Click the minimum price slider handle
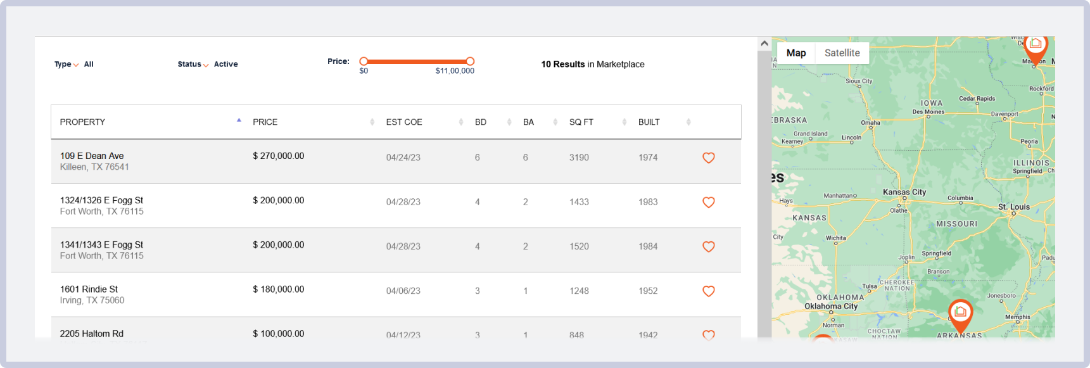This screenshot has height=368, width=1090. [364, 61]
